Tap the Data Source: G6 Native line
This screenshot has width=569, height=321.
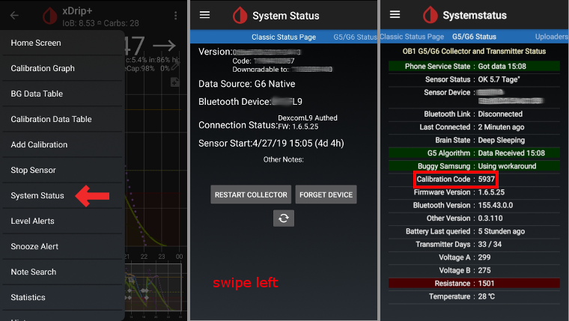(x=247, y=84)
